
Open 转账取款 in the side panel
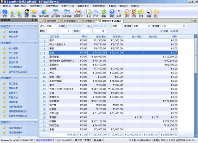pos(13,102)
